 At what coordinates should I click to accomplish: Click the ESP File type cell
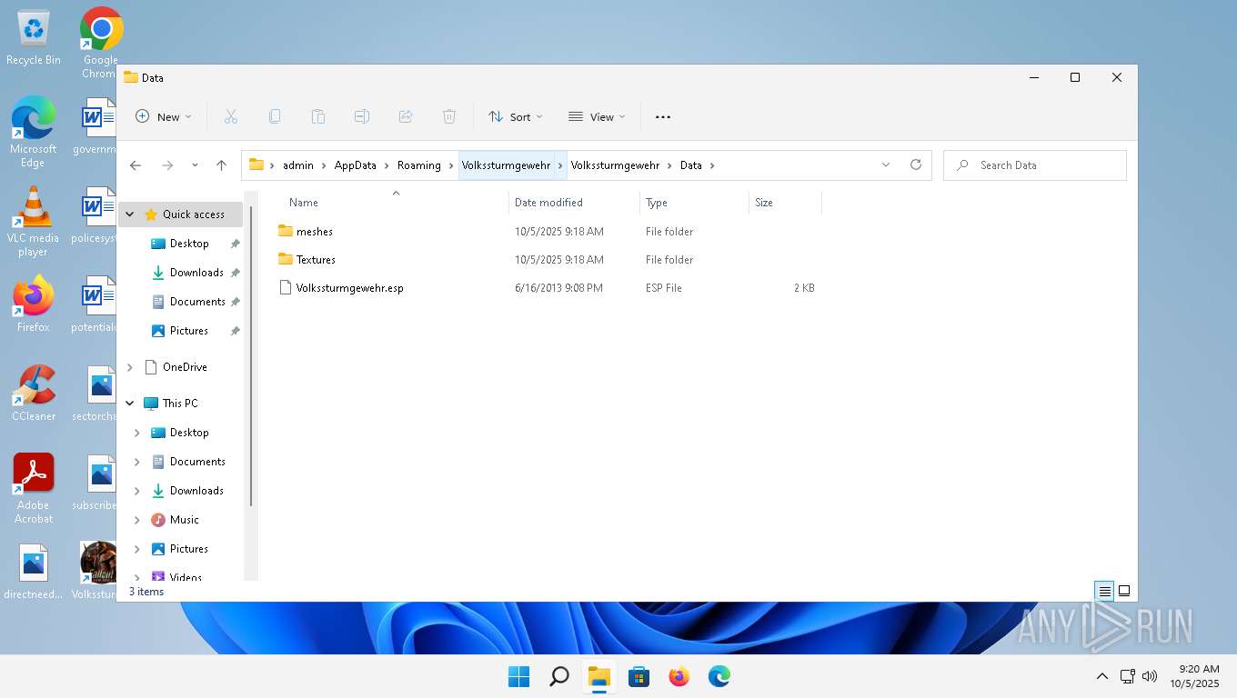pyautogui.click(x=664, y=288)
